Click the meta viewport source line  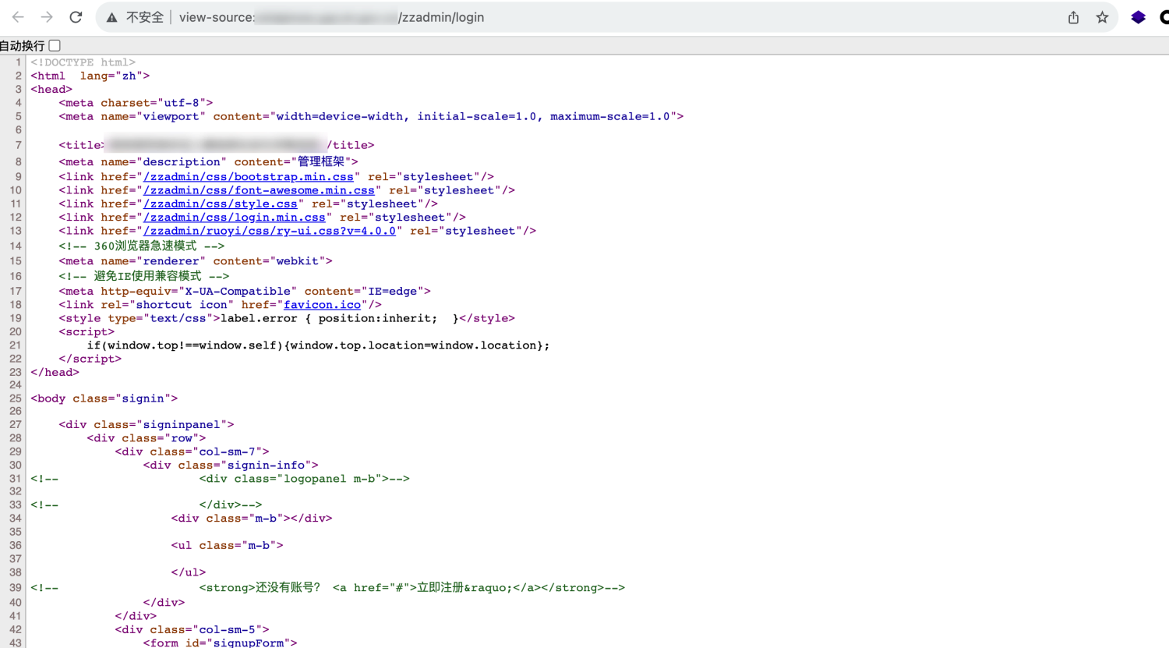coord(370,116)
